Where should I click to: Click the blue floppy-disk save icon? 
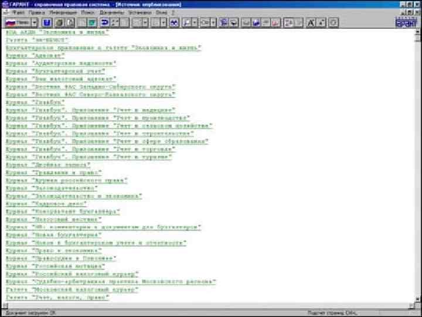[47, 23]
